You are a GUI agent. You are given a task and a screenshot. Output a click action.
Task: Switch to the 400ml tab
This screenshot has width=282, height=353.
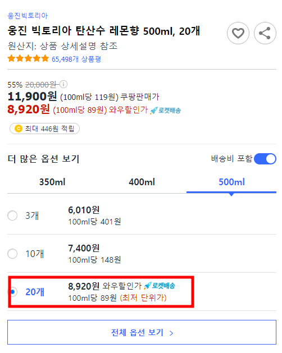click(x=142, y=182)
